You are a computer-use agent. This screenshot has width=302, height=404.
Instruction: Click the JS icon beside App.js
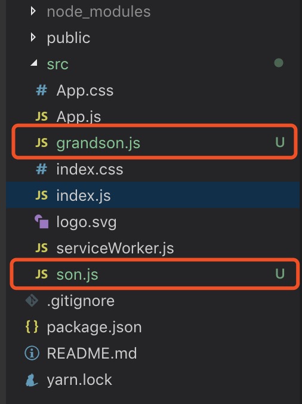pyautogui.click(x=41, y=117)
